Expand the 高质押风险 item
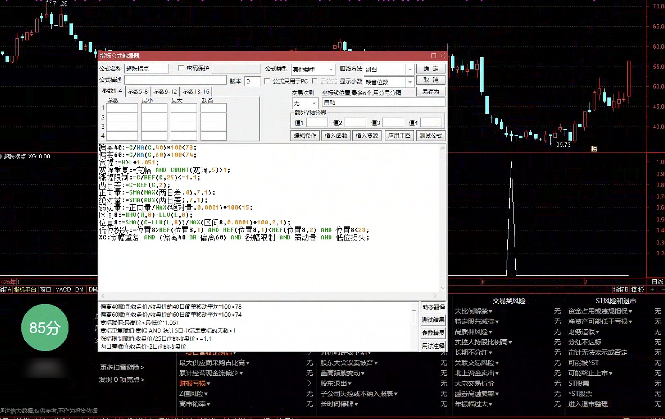665x419 pixels. tap(473, 332)
